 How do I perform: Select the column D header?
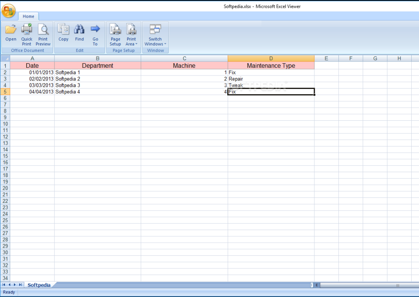click(x=271, y=59)
